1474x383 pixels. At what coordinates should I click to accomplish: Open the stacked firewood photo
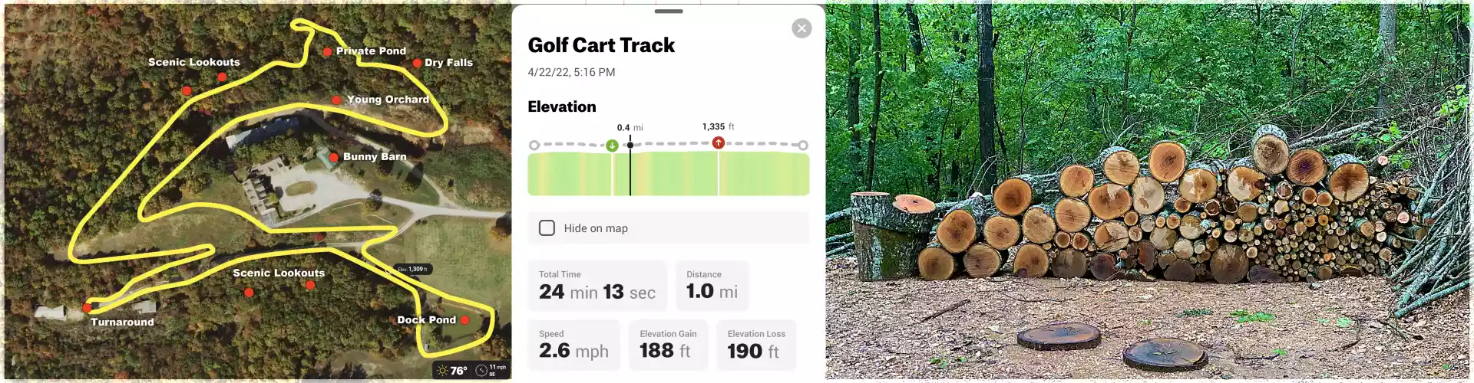(x=1148, y=191)
